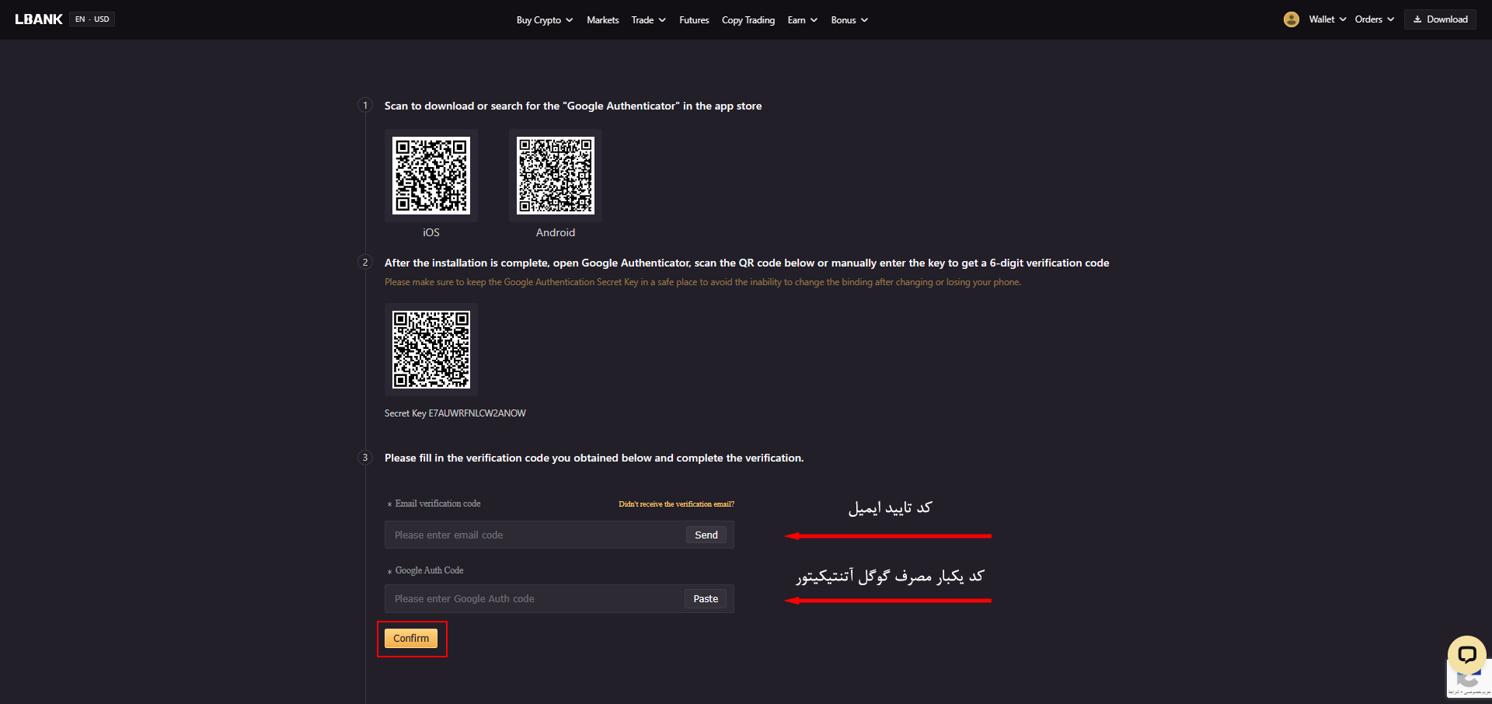Click the Confirm button
Image resolution: width=1492 pixels, height=704 pixels.
[x=411, y=639]
